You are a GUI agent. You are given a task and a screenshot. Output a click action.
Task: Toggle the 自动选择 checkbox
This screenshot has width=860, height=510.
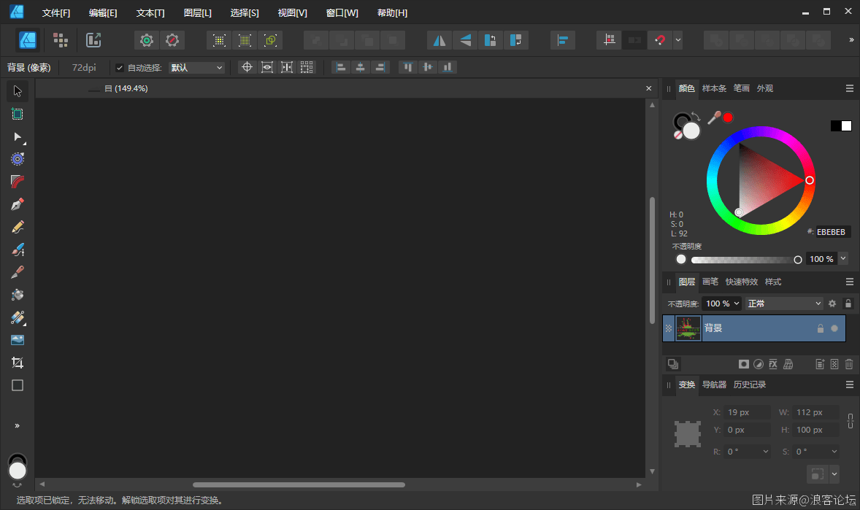pyautogui.click(x=120, y=68)
